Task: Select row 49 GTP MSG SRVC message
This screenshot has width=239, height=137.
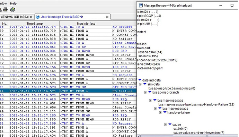Action: click(x=68, y=111)
